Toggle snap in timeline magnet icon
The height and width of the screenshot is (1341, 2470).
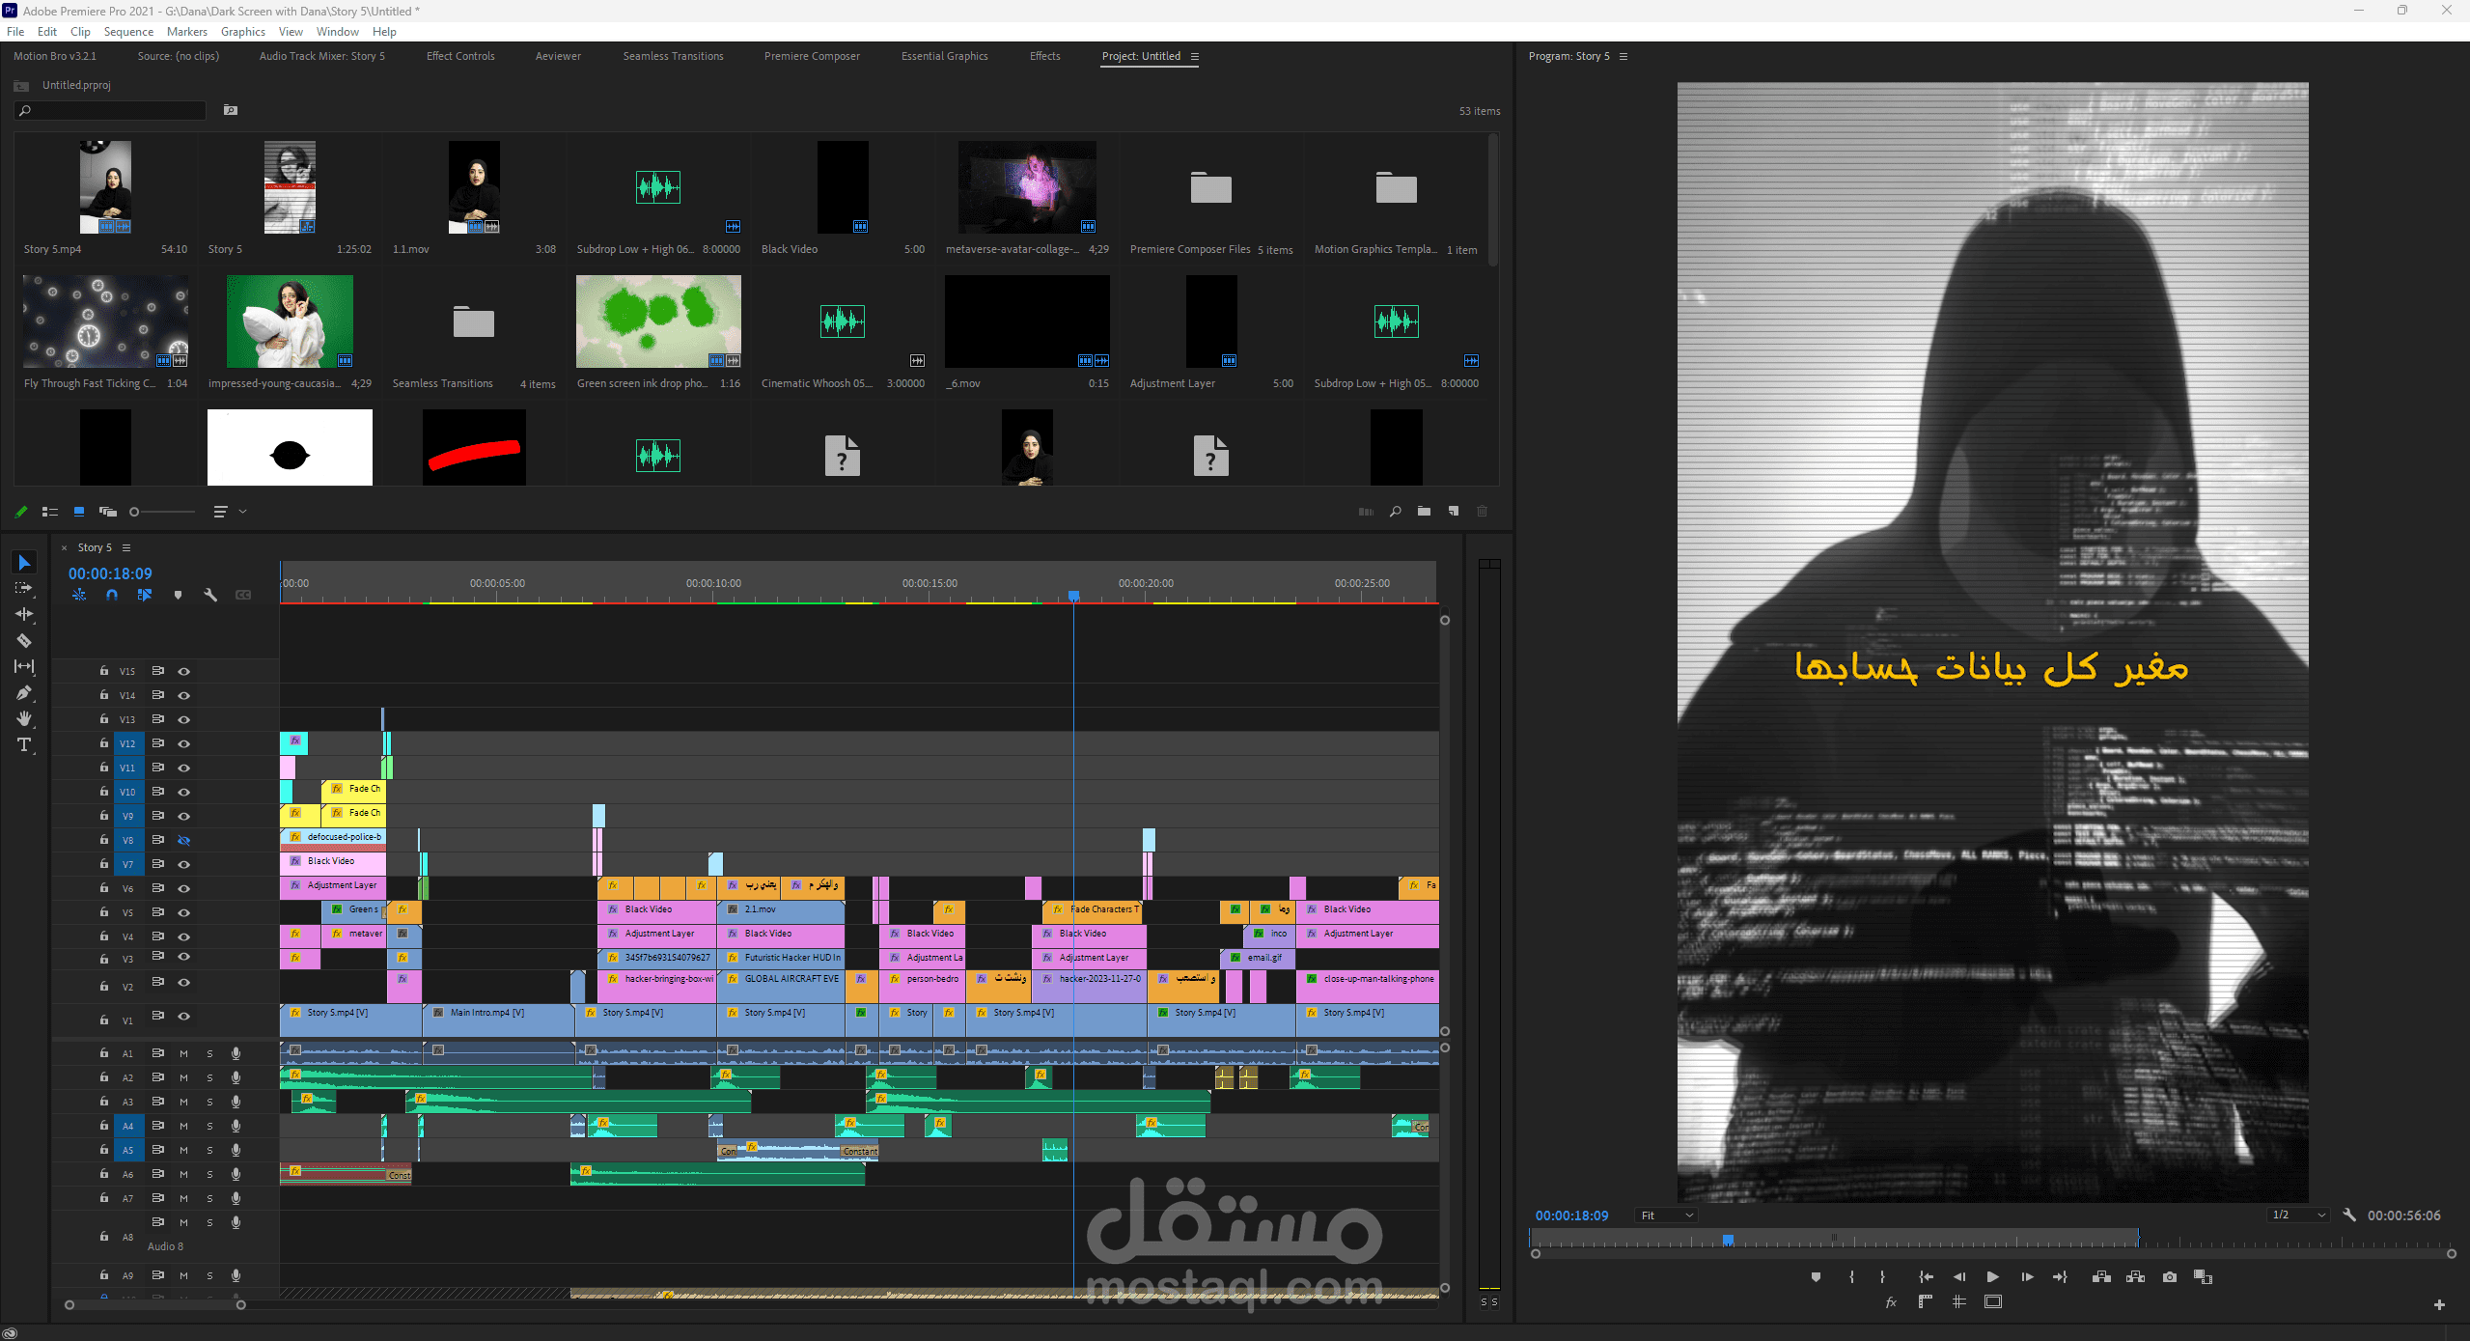pos(112,595)
